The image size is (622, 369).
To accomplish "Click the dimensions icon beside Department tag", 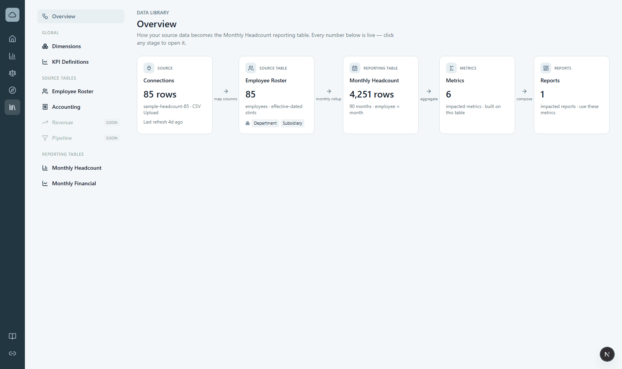I will [x=248, y=123].
